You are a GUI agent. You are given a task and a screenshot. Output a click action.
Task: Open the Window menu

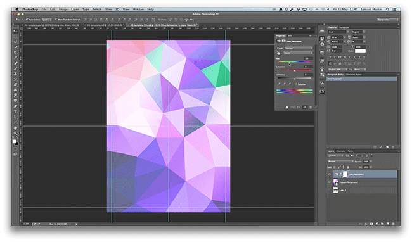pos(138,10)
